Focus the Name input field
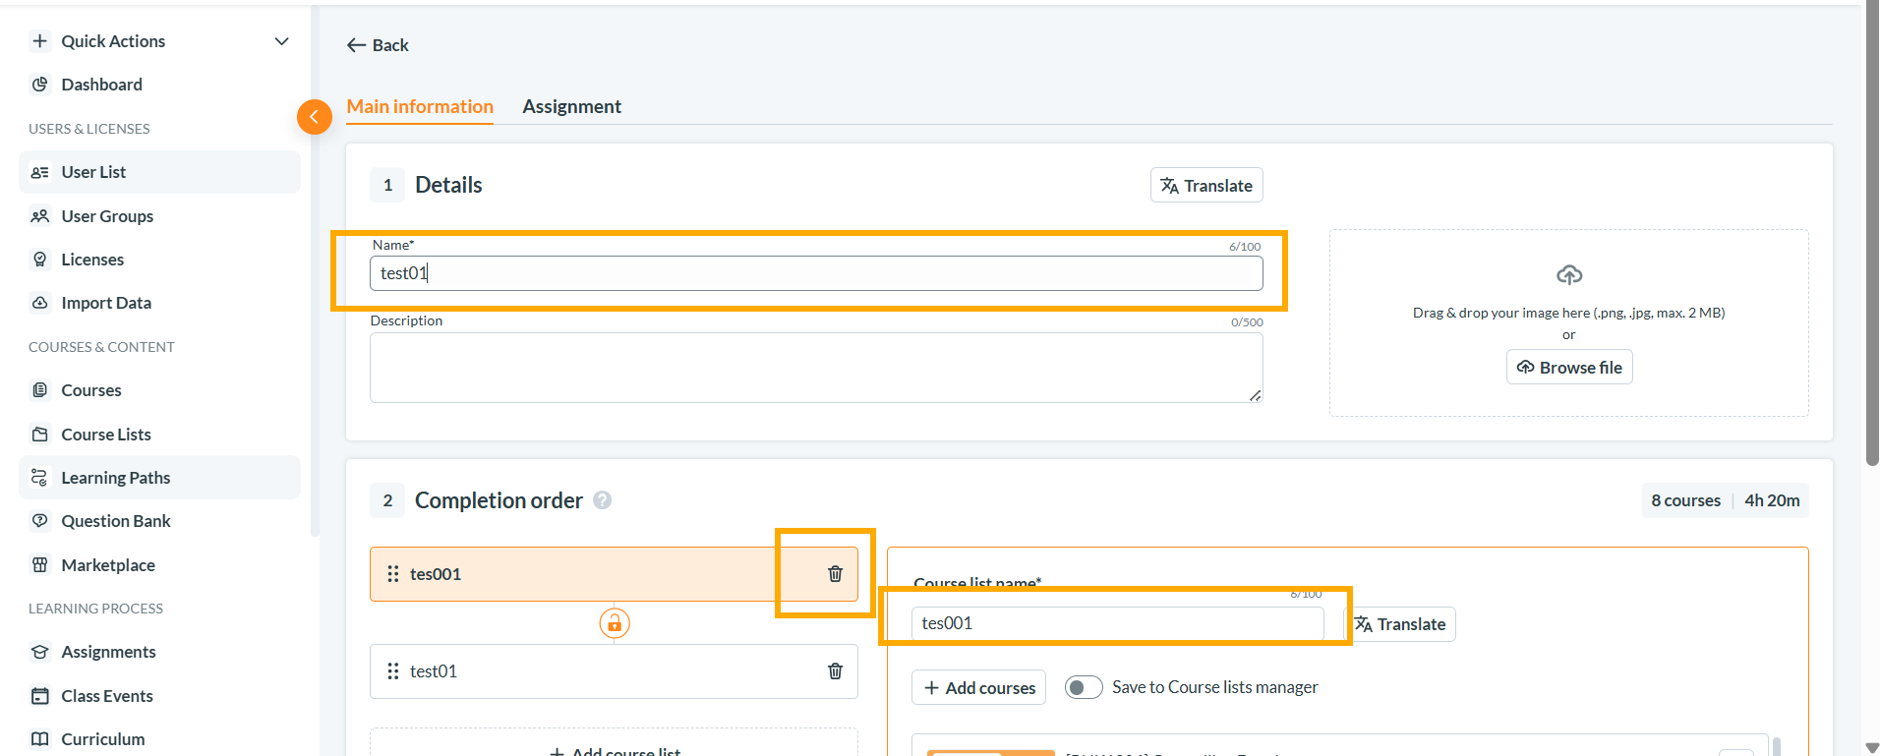 pos(816,273)
